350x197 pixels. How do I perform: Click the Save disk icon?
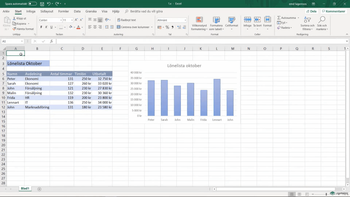[42, 4]
